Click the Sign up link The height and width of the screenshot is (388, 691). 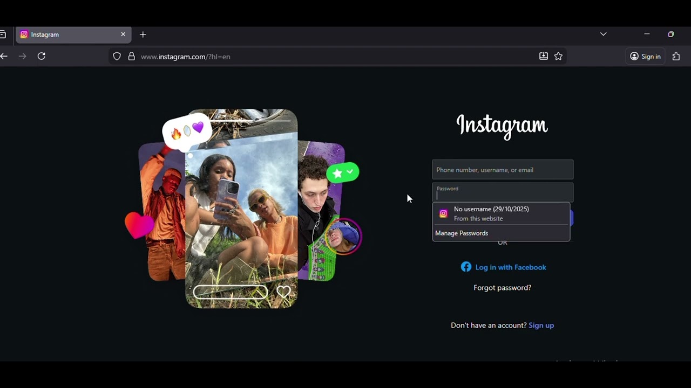[541, 325]
